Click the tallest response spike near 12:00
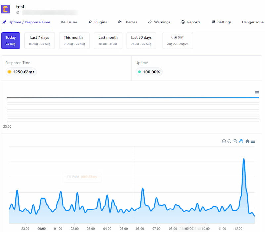The width and height of the screenshot is (265, 232). [244, 159]
